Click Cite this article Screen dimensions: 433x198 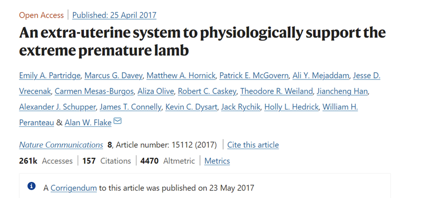[253, 145]
